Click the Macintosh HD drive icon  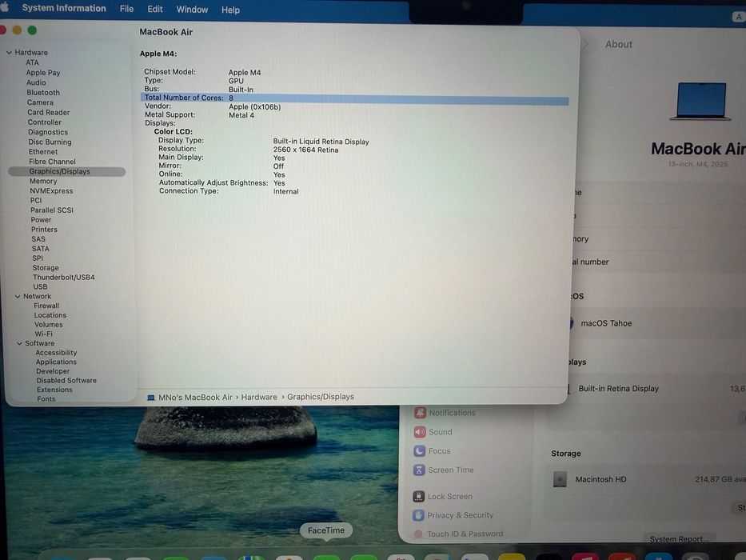tap(560, 479)
